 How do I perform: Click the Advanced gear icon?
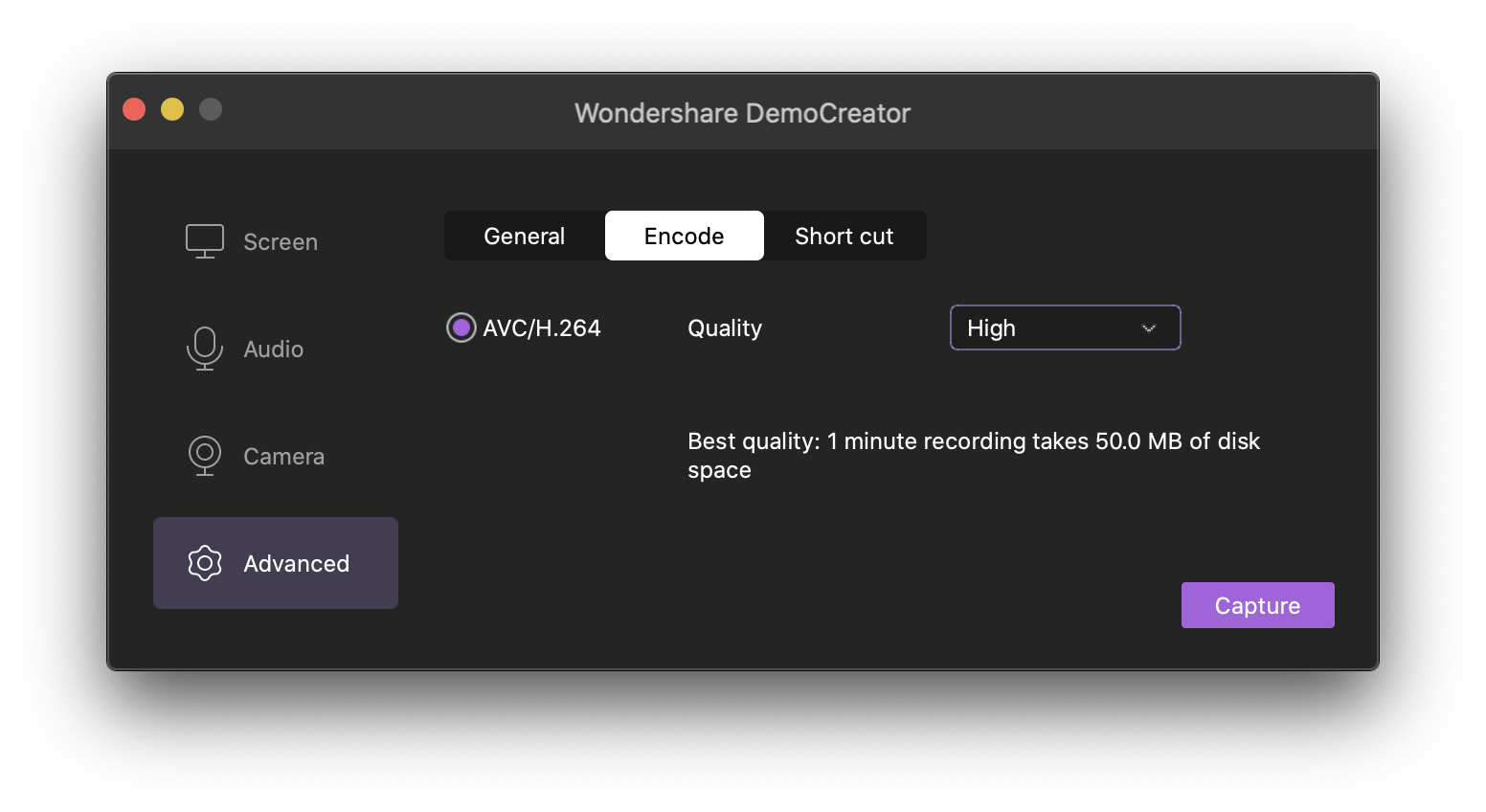click(205, 563)
